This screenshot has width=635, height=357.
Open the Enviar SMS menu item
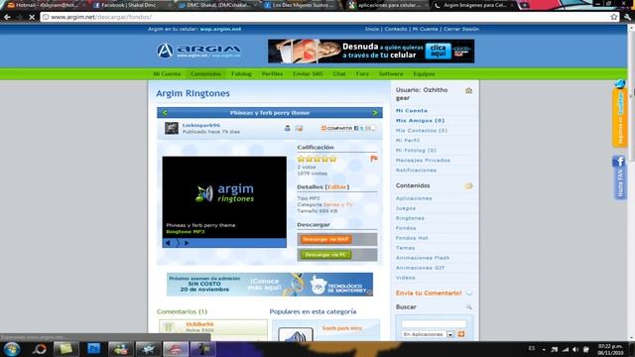(x=308, y=74)
